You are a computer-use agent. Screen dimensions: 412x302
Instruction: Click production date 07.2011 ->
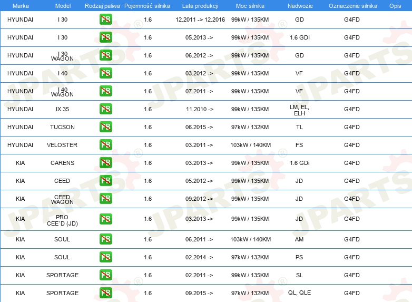199,91
